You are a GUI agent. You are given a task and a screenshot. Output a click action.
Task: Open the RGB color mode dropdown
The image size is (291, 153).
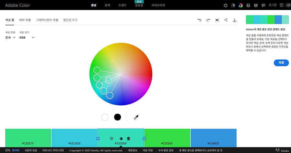coord(27,38)
